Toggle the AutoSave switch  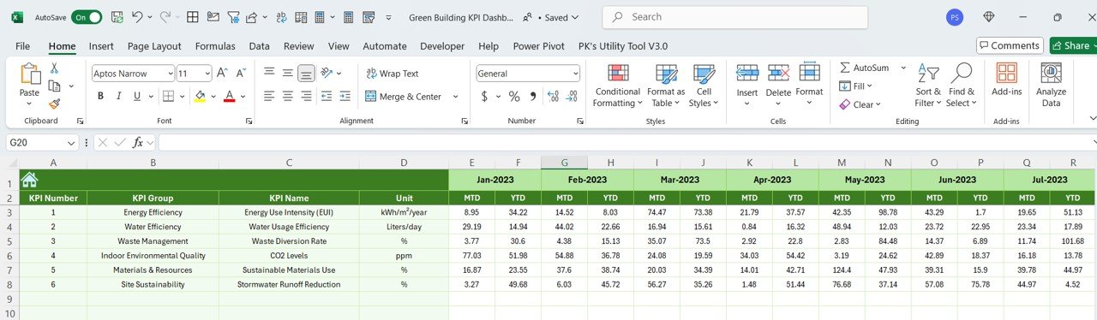pyautogui.click(x=87, y=17)
